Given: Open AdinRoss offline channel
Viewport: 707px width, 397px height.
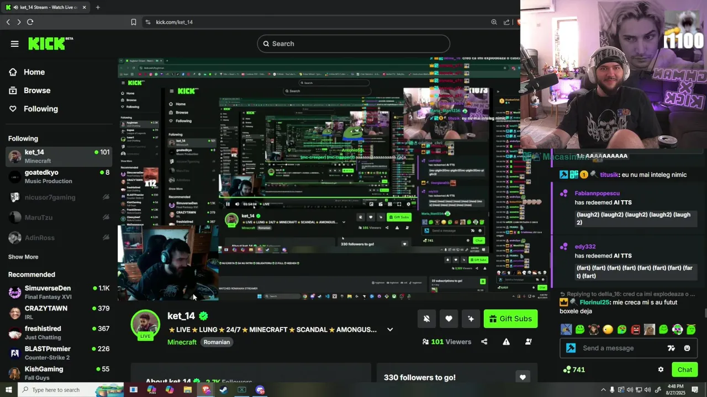Looking at the screenshot, I should [59, 238].
